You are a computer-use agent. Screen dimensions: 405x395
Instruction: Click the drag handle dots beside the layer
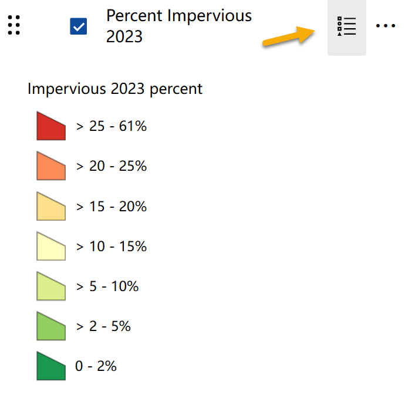click(15, 26)
